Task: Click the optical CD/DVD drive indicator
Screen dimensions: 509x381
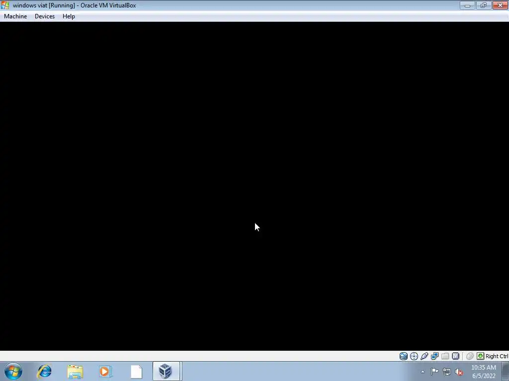Action: 414,356
